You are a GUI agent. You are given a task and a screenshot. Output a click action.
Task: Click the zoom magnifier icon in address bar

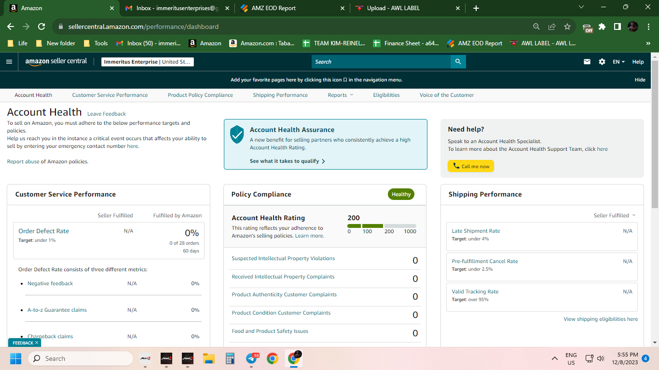pos(536,26)
